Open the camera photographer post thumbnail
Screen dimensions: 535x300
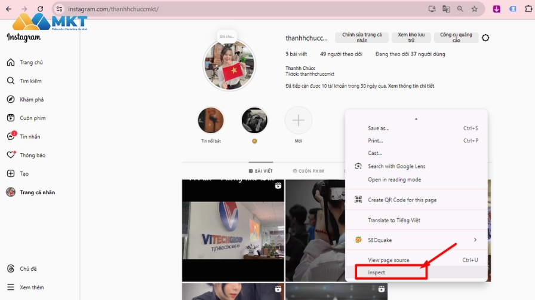[x=315, y=230]
